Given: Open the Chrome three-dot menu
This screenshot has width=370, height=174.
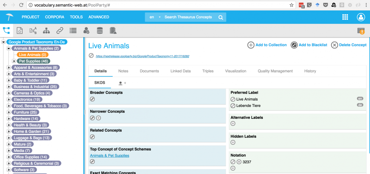Looking at the screenshot, I should pos(366,5).
